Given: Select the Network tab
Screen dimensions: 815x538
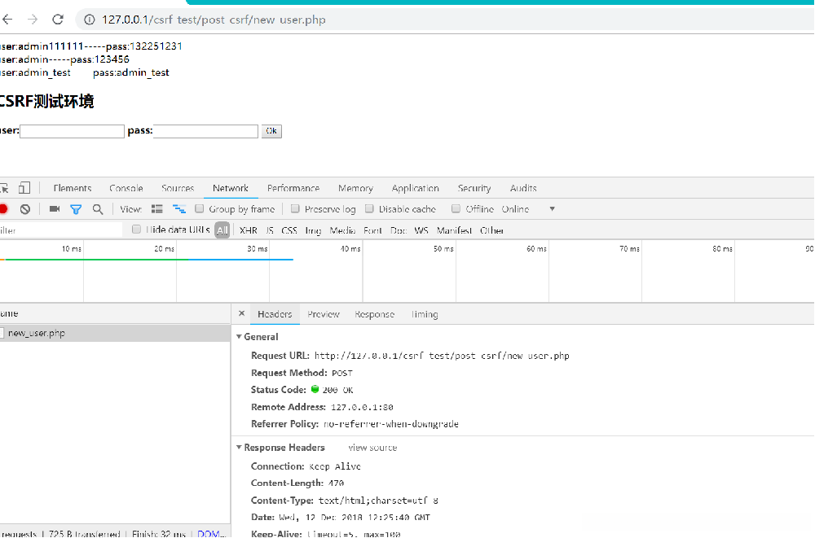Looking at the screenshot, I should [x=231, y=188].
